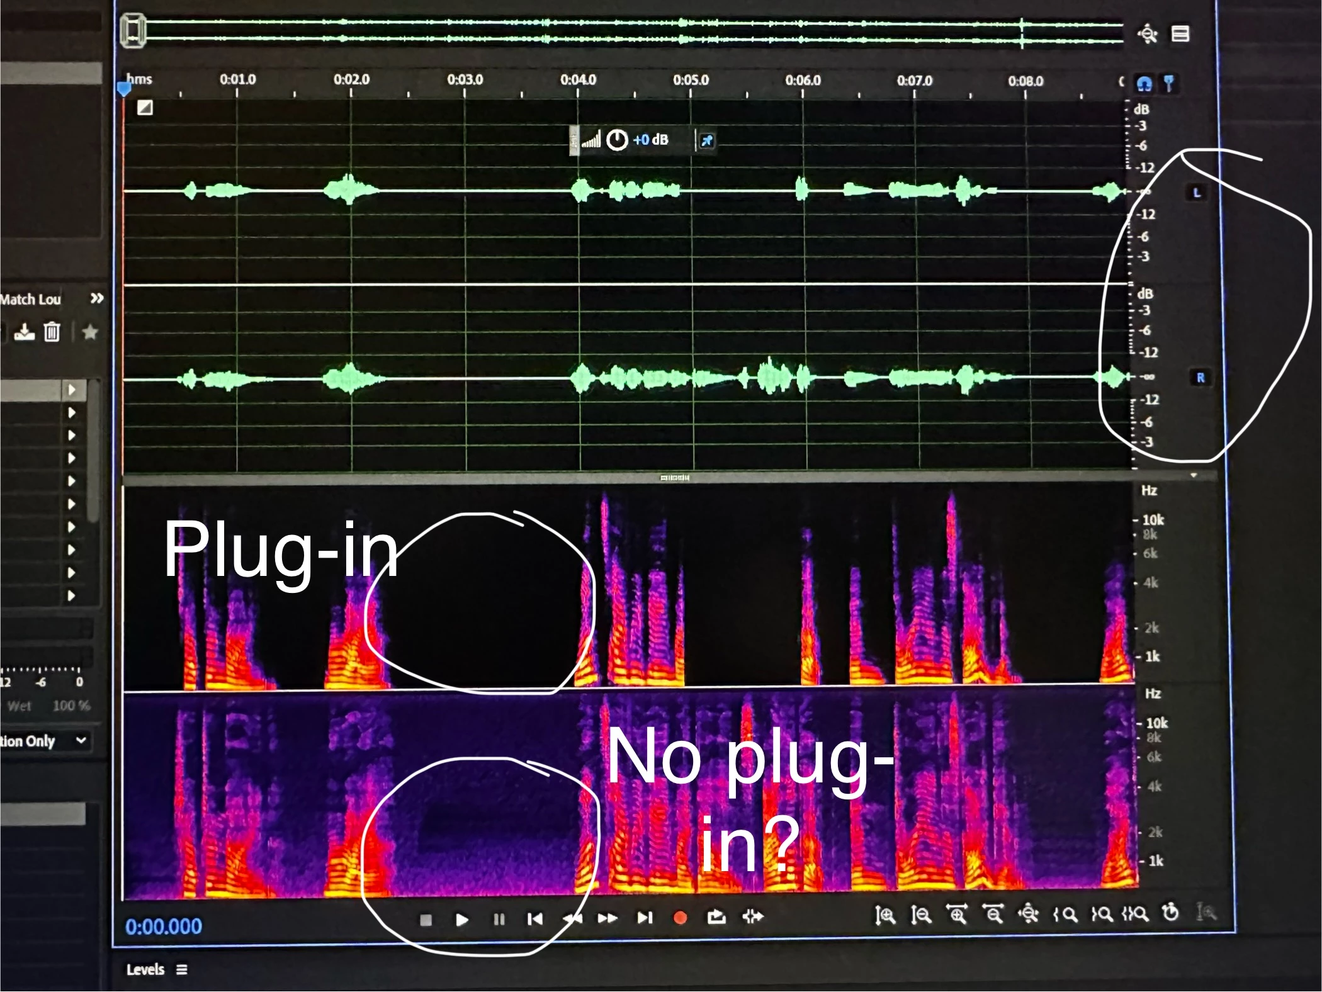Toggle the headphone scrub icon in ruler

1144,84
